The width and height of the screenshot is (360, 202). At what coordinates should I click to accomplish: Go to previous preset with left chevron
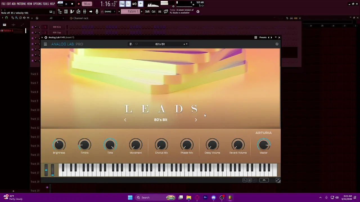(125, 120)
